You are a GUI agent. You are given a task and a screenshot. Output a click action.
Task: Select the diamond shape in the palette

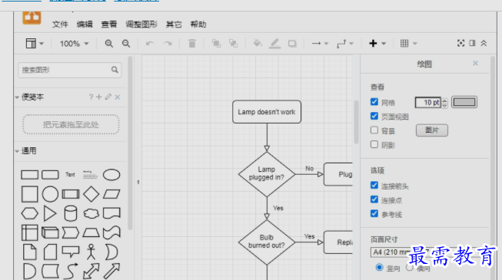pyautogui.click(x=91, y=194)
